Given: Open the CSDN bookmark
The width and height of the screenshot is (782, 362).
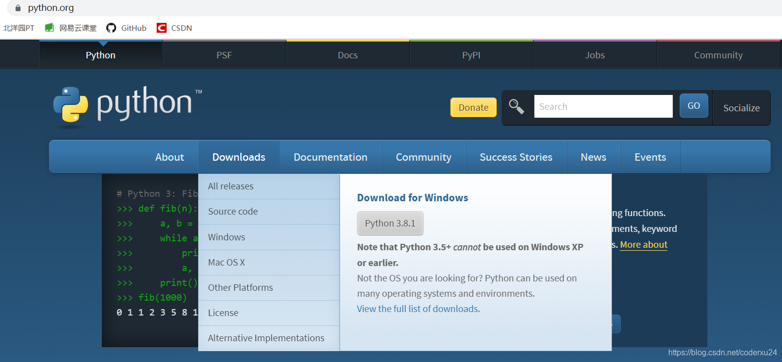Looking at the screenshot, I should 174,28.
